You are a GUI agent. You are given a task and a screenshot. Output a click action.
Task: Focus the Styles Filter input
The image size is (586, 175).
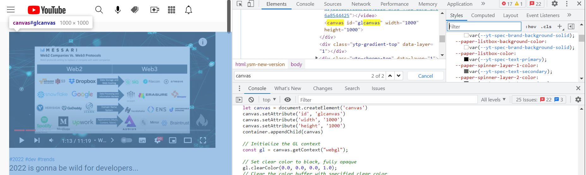coord(484,27)
